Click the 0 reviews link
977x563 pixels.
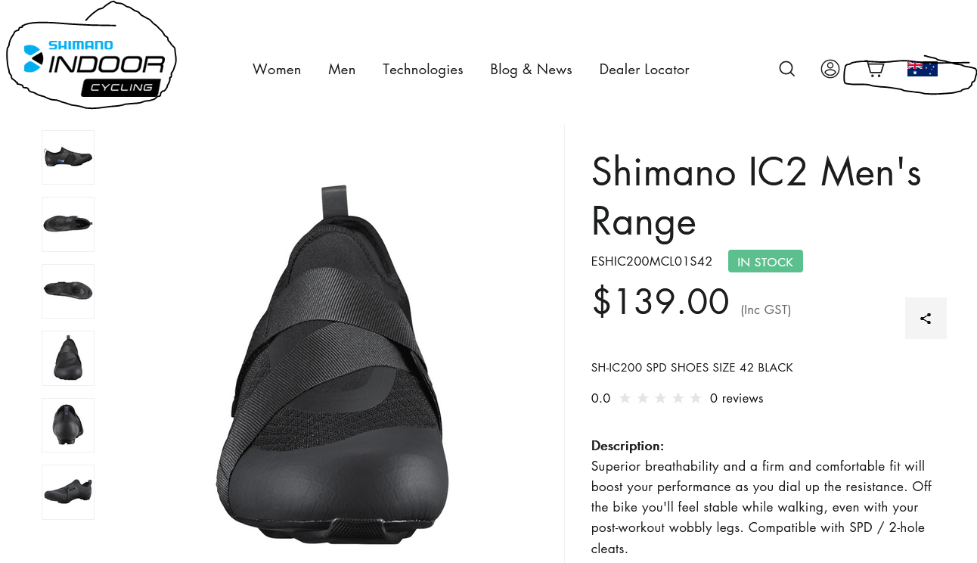tap(737, 398)
